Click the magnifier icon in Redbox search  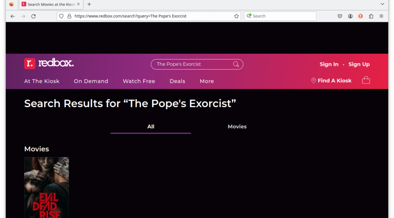click(236, 64)
